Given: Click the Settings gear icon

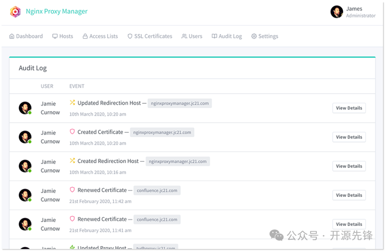Looking at the screenshot, I should tap(254, 36).
